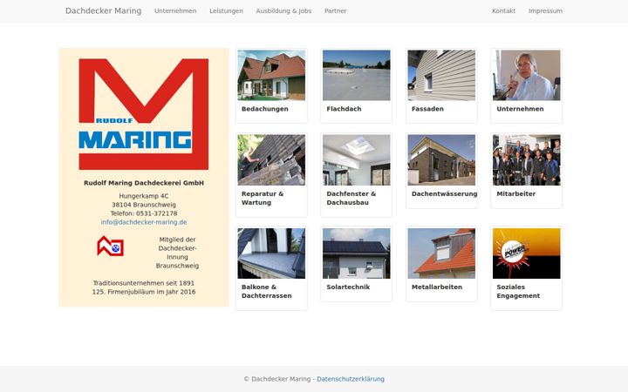Image resolution: width=628 pixels, height=392 pixels.
Task: Select 125. Firmenjubiläum im Jahr 2016 text
Action: point(144,292)
